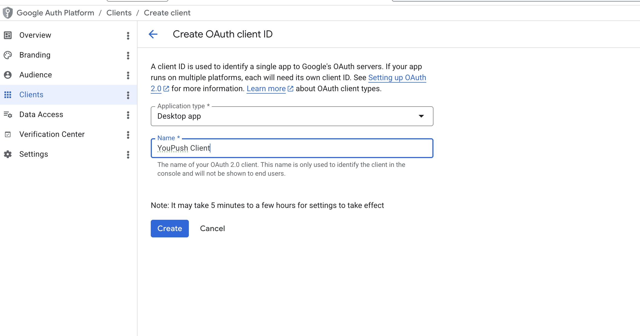The height and width of the screenshot is (336, 640).
Task: Click the Settings gear icon
Action: click(8, 154)
